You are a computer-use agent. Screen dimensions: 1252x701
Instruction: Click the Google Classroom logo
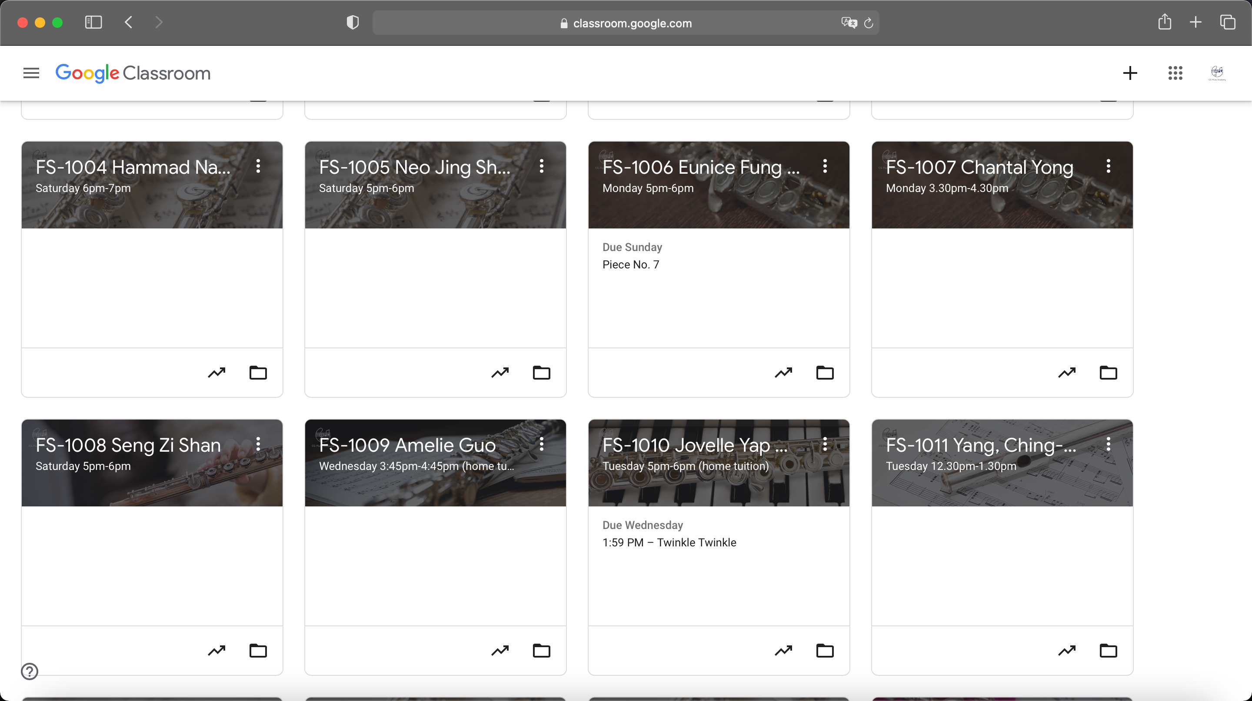133,73
